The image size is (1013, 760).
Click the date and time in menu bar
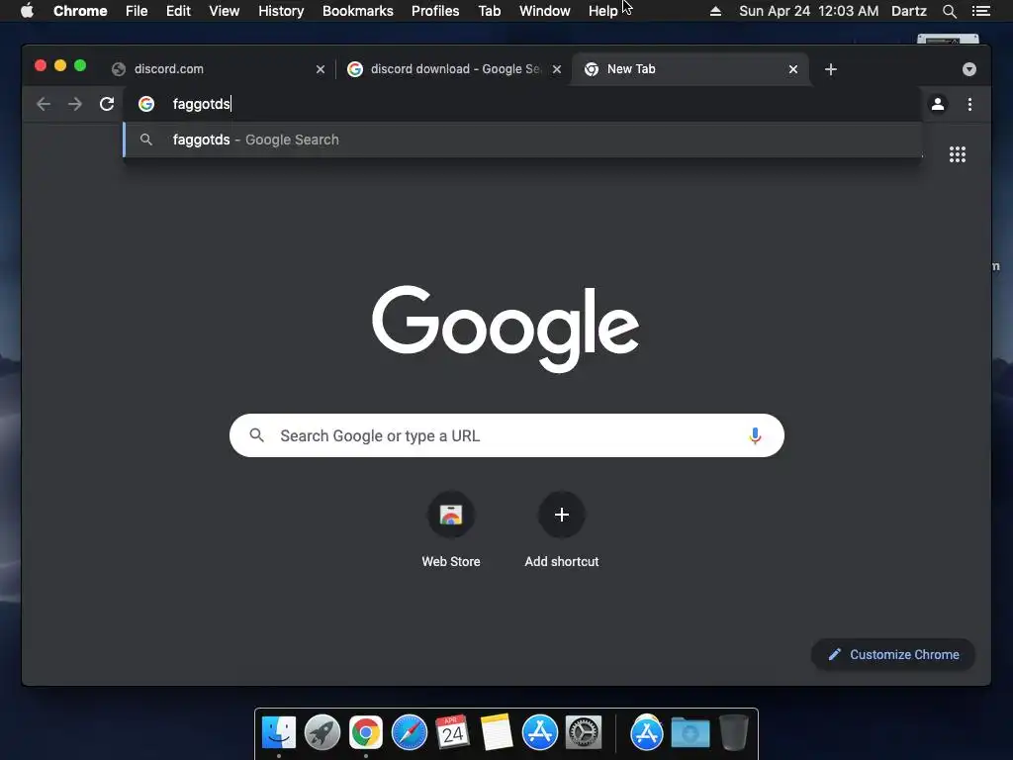[x=808, y=11]
